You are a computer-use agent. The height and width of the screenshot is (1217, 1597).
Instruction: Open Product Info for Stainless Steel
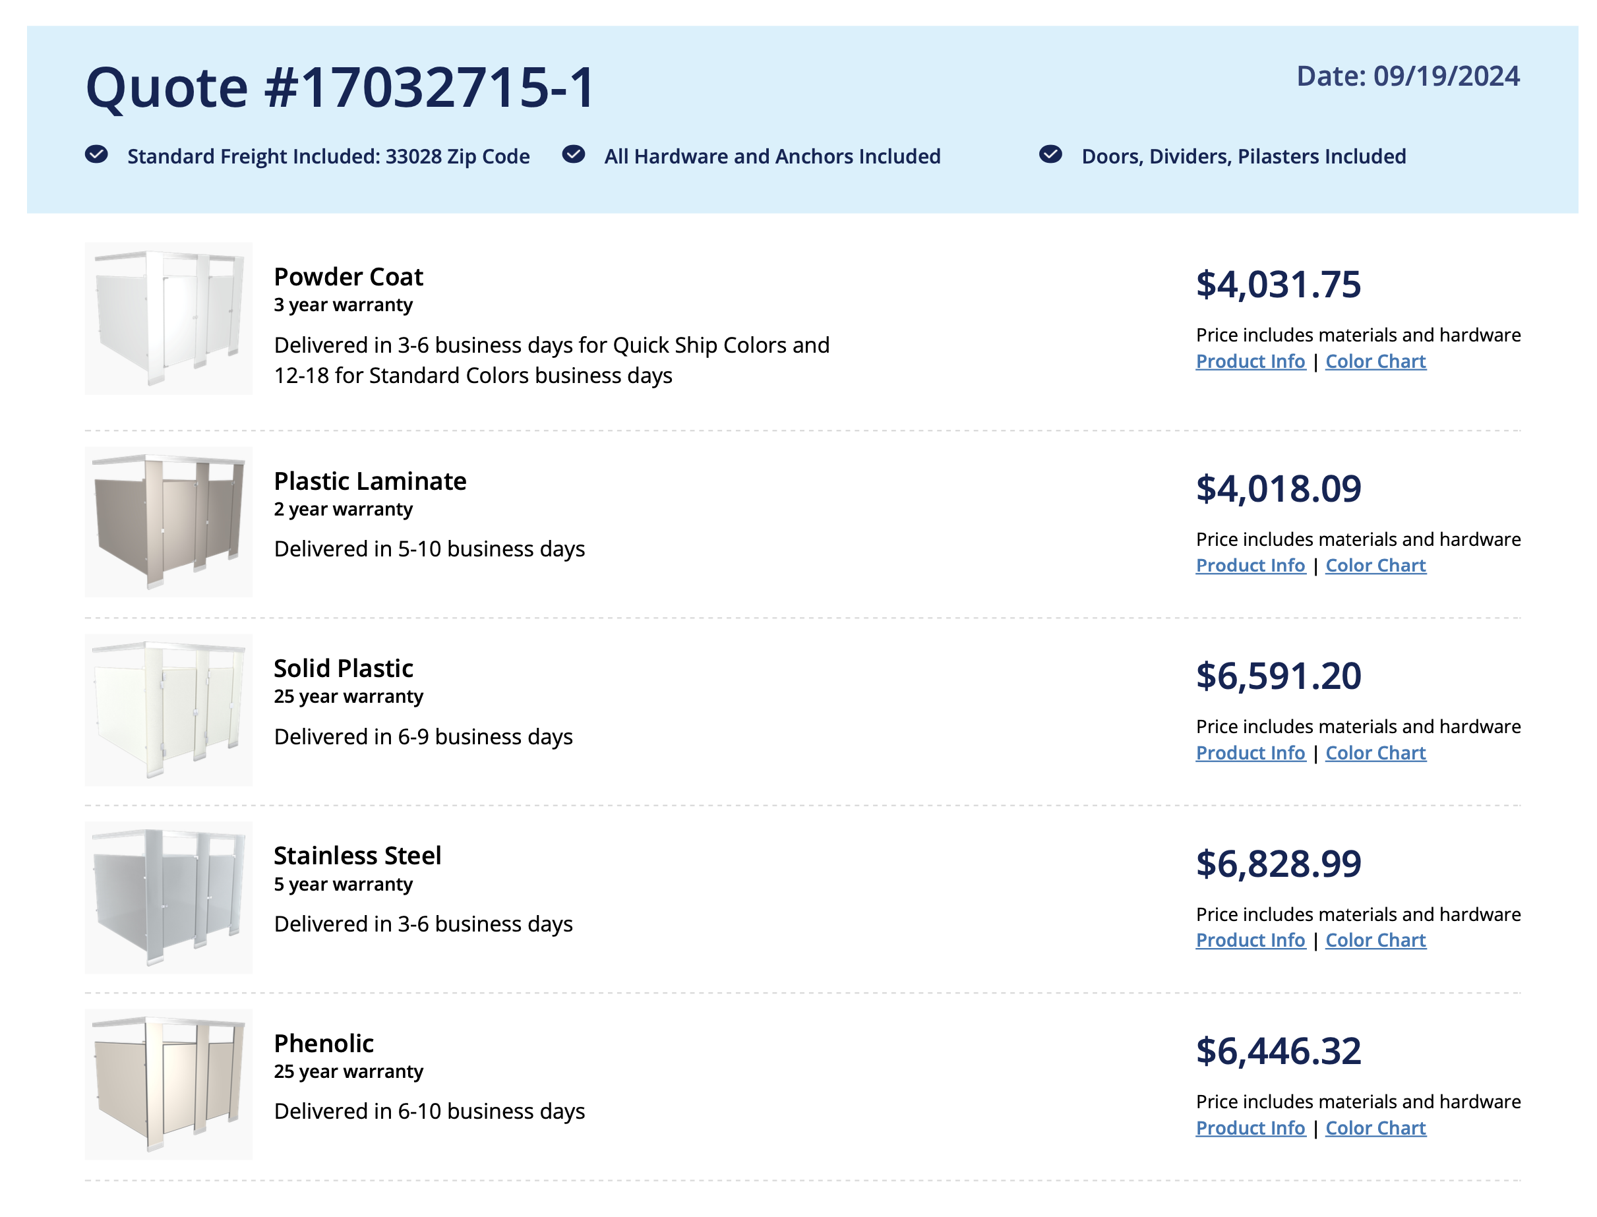point(1250,940)
